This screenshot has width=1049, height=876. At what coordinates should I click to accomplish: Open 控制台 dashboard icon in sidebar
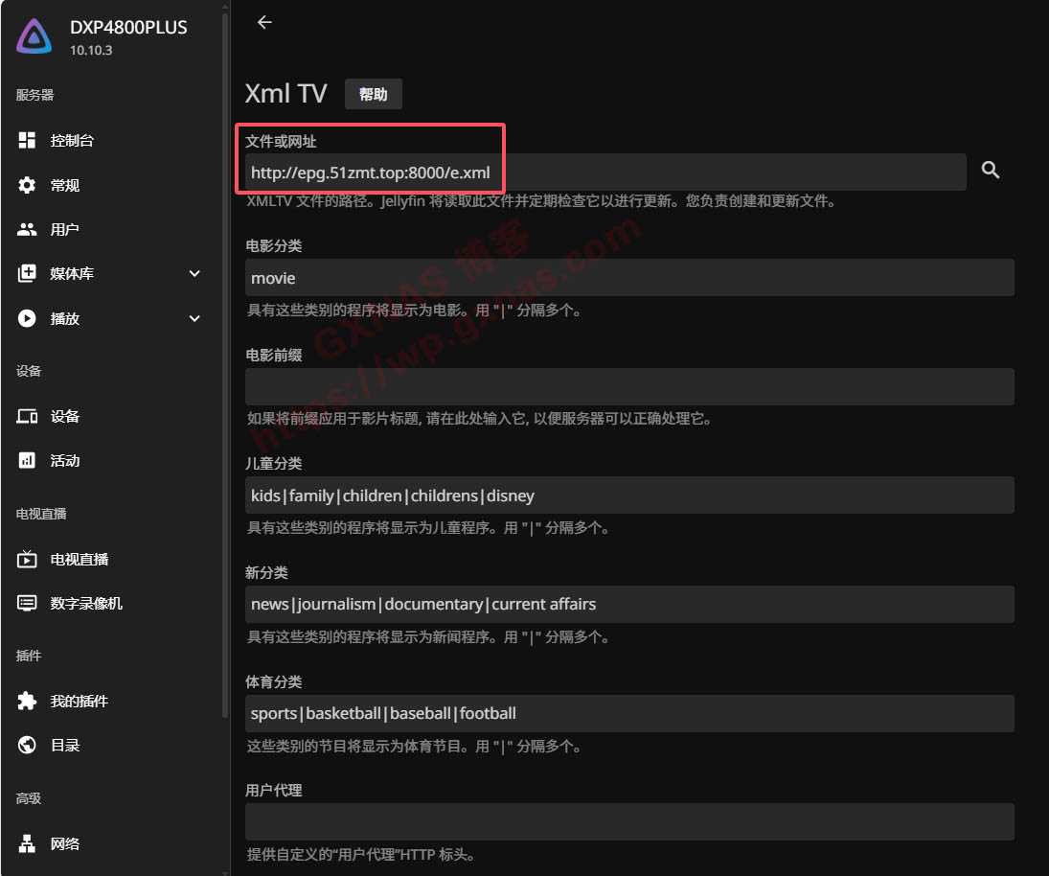28,141
